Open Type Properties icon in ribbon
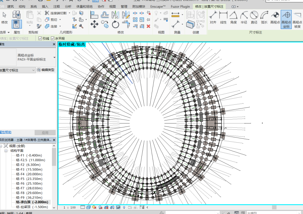This screenshot has width=303, height=214. (x=16, y=15)
